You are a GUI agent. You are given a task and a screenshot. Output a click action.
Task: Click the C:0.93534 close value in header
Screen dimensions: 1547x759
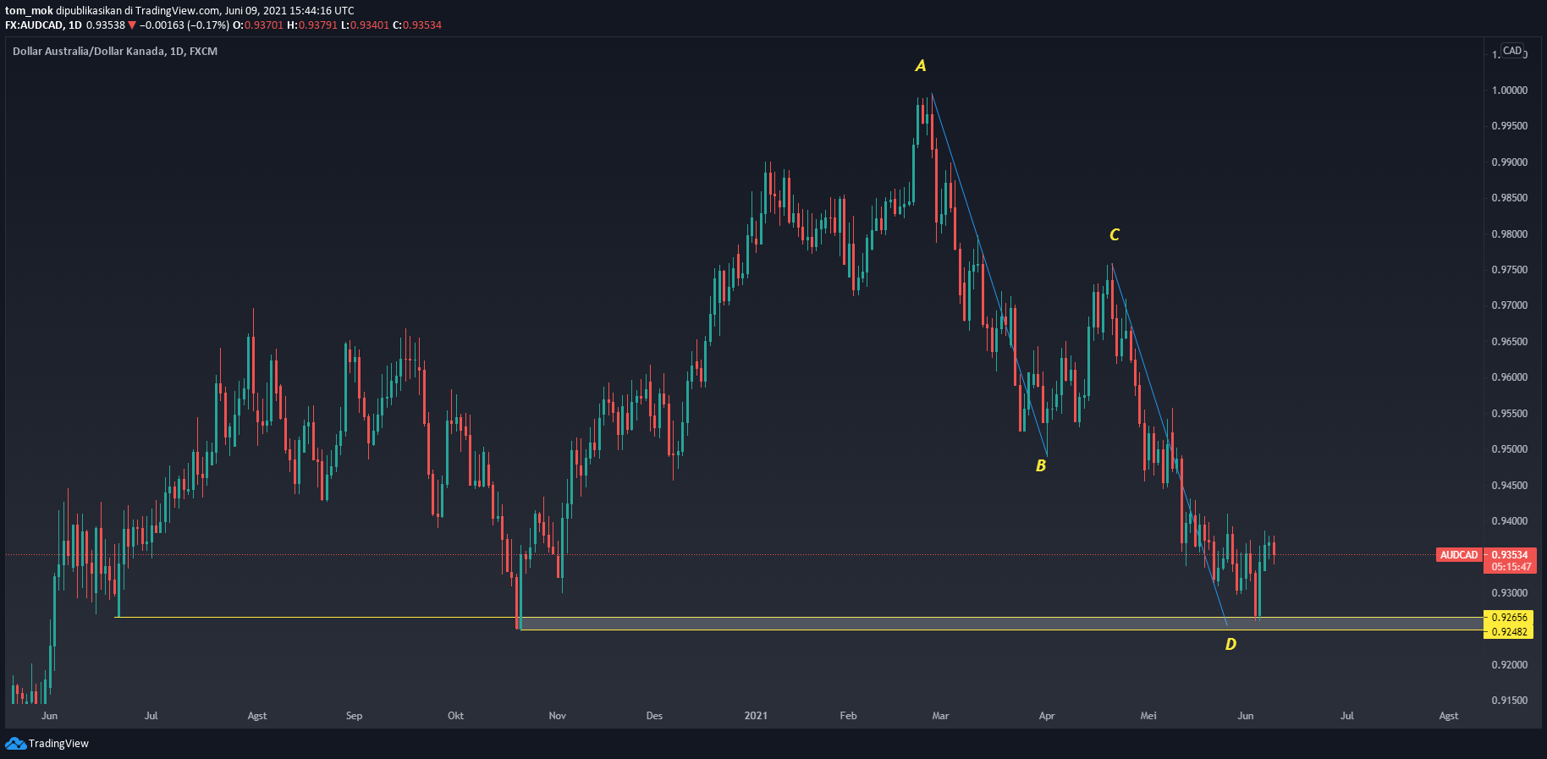[417, 25]
